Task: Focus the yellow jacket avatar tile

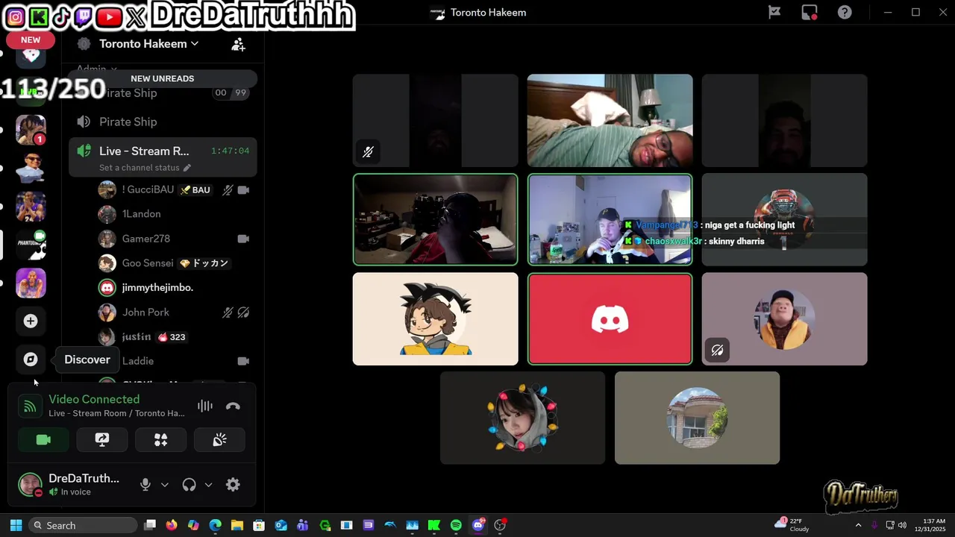Action: (784, 319)
